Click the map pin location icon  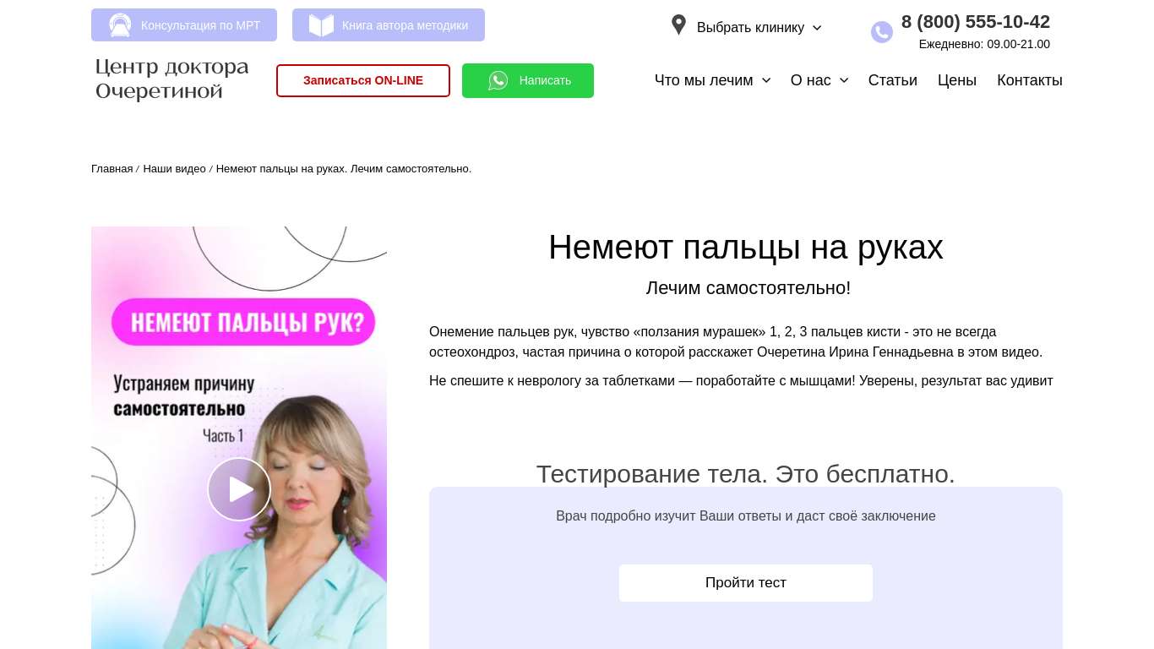coord(678,25)
